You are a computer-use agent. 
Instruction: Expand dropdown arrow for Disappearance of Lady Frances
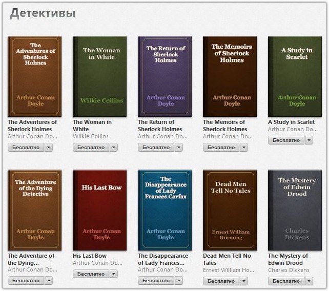(178, 281)
